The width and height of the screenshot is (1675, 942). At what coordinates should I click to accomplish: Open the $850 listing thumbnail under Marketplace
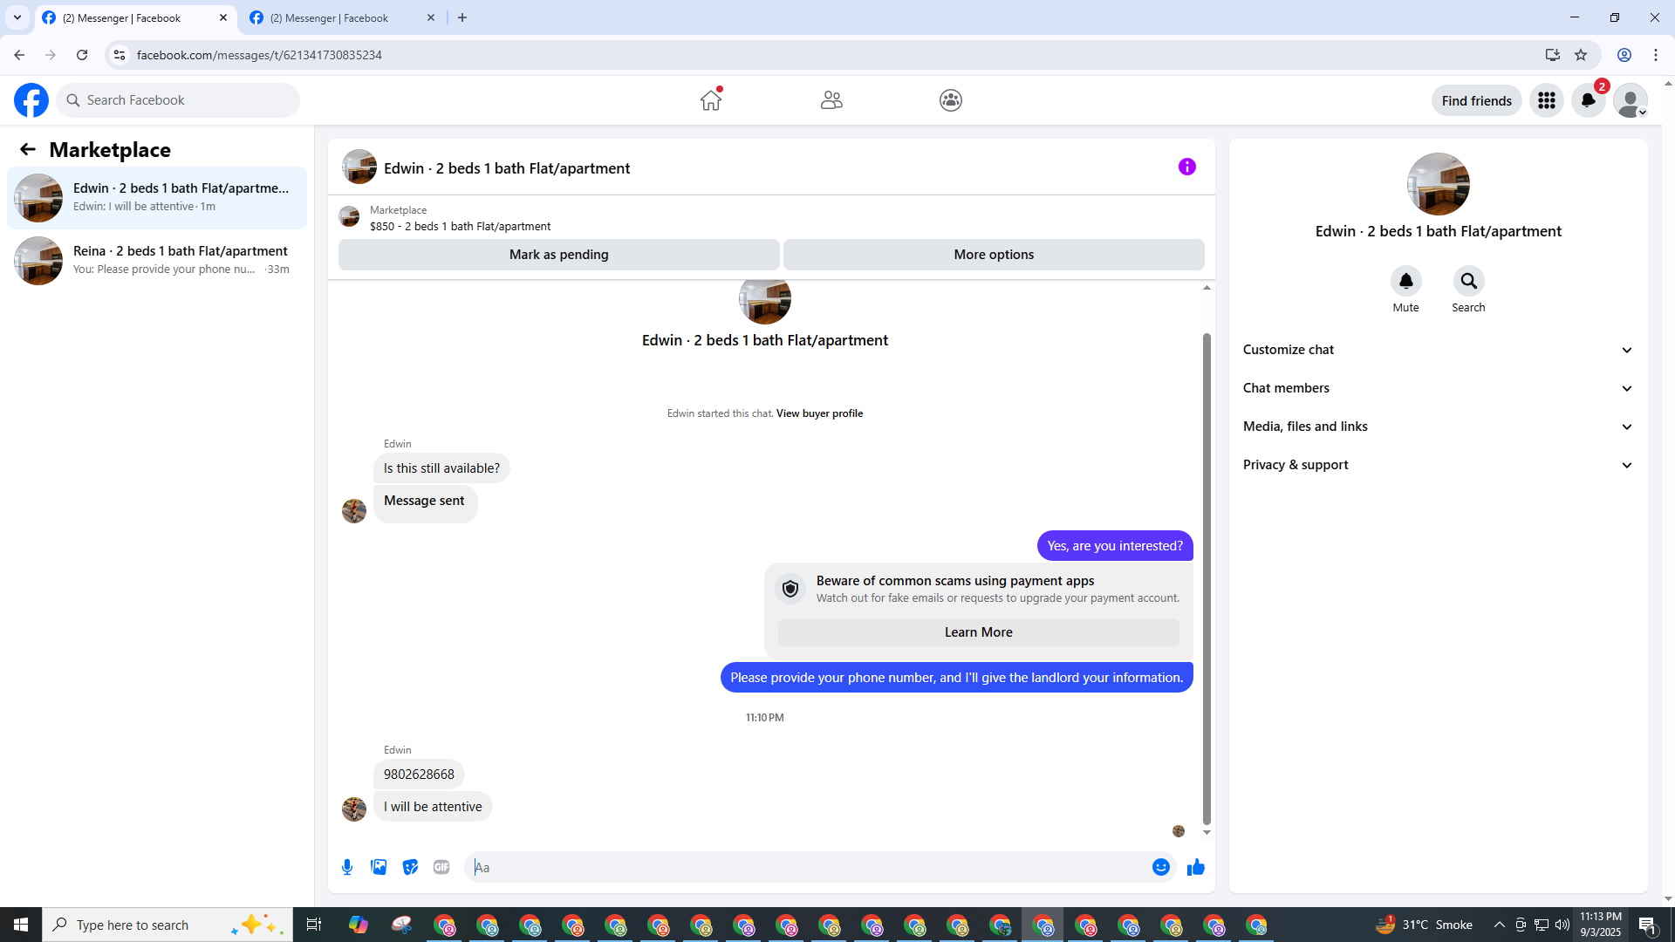click(x=349, y=217)
